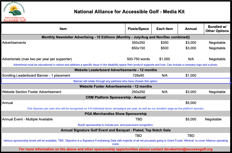Viewport: 232px width, 153px height.
Task: Click the red contact line with davebarton@acccessgolf.org
Action: pyautogui.click(x=116, y=149)
